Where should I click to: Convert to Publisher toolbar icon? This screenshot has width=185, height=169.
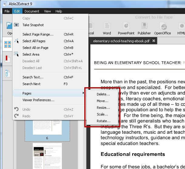click(x=144, y=26)
